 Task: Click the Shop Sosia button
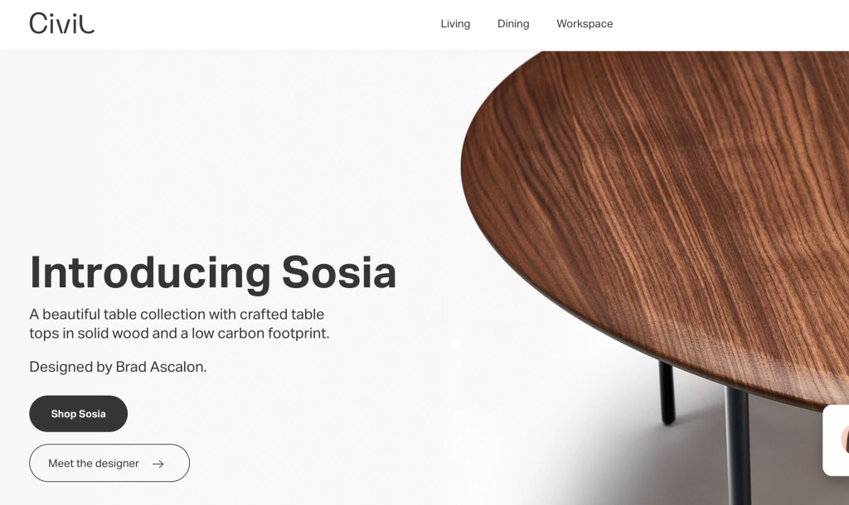[x=79, y=414]
